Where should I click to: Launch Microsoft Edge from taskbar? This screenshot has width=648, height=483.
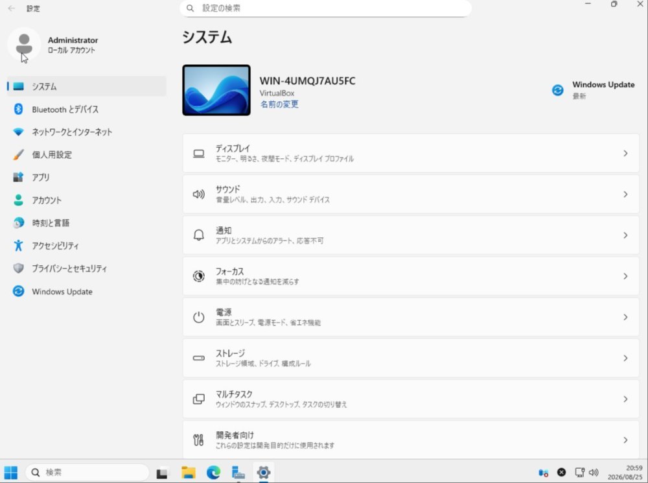(213, 472)
